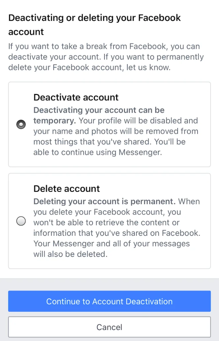The height and width of the screenshot is (341, 219).
Task: Click the bold 'Deleting your account is permanent' text
Action: pyautogui.click(x=104, y=201)
